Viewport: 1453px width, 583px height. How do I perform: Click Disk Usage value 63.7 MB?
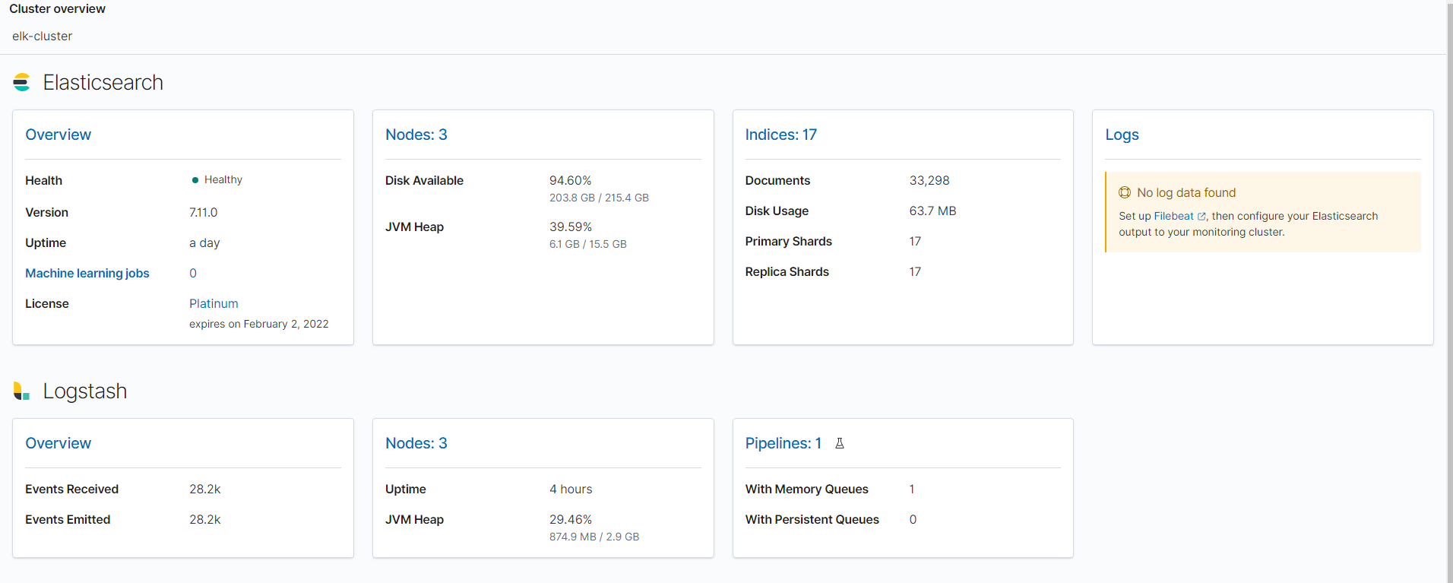[x=933, y=211]
